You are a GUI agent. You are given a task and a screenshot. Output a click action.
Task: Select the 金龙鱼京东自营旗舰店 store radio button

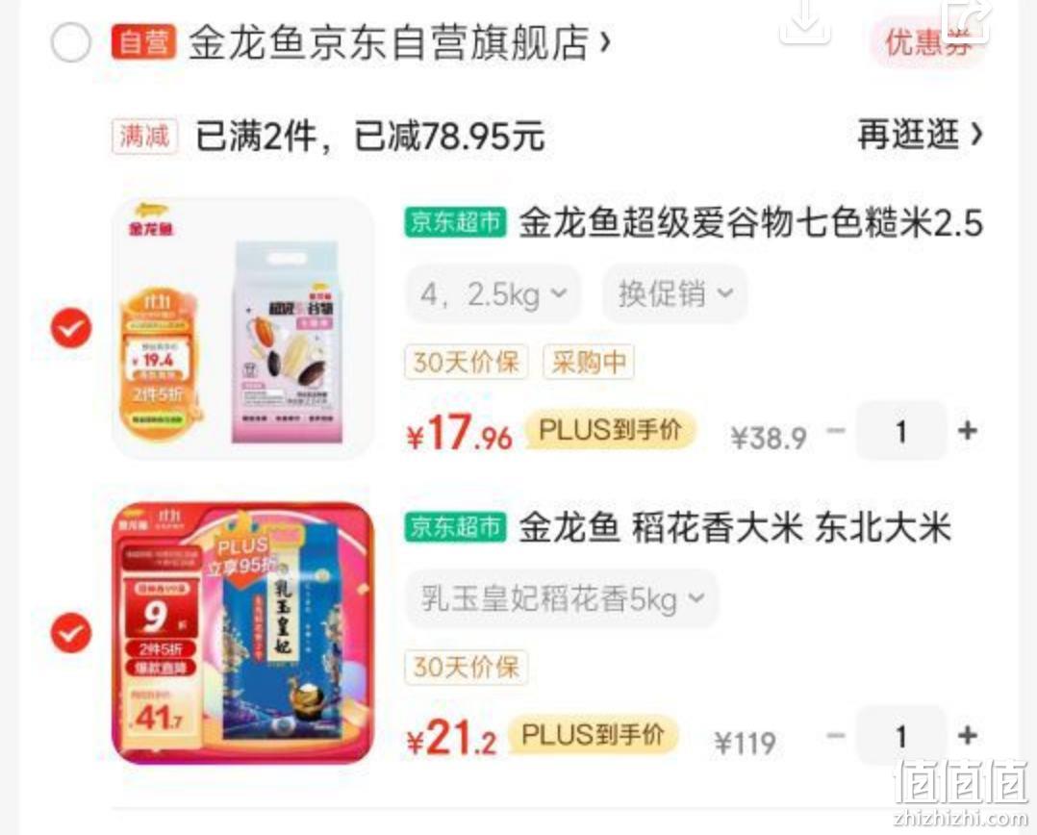[71, 42]
